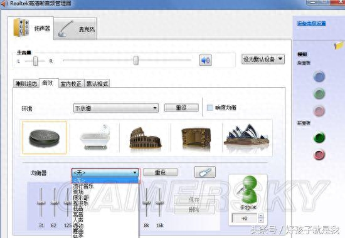
Task: Enable the Loudness Equalization (响度均衡) checkbox
Action: pyautogui.click(x=210, y=108)
